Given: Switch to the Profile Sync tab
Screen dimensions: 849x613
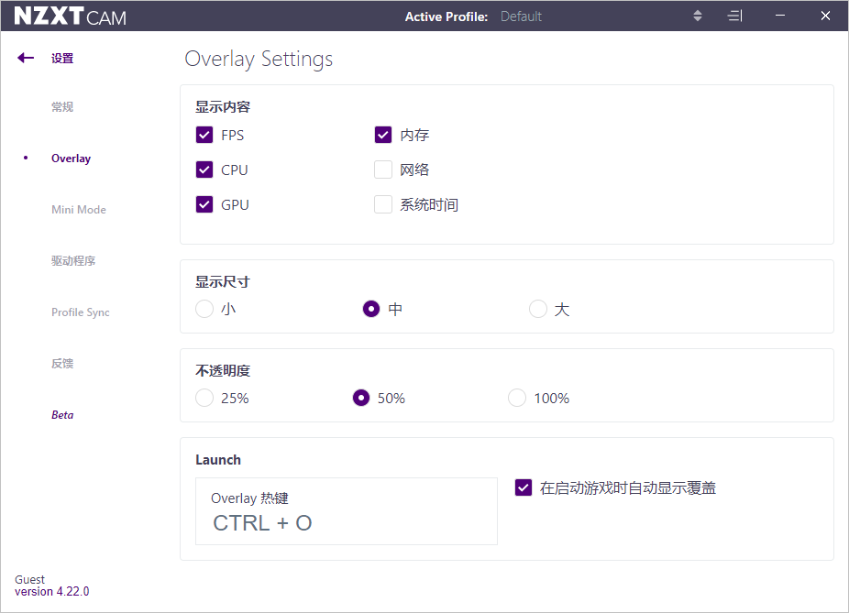Looking at the screenshot, I should [80, 312].
